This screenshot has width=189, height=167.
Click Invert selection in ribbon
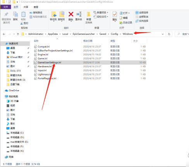[142, 21]
